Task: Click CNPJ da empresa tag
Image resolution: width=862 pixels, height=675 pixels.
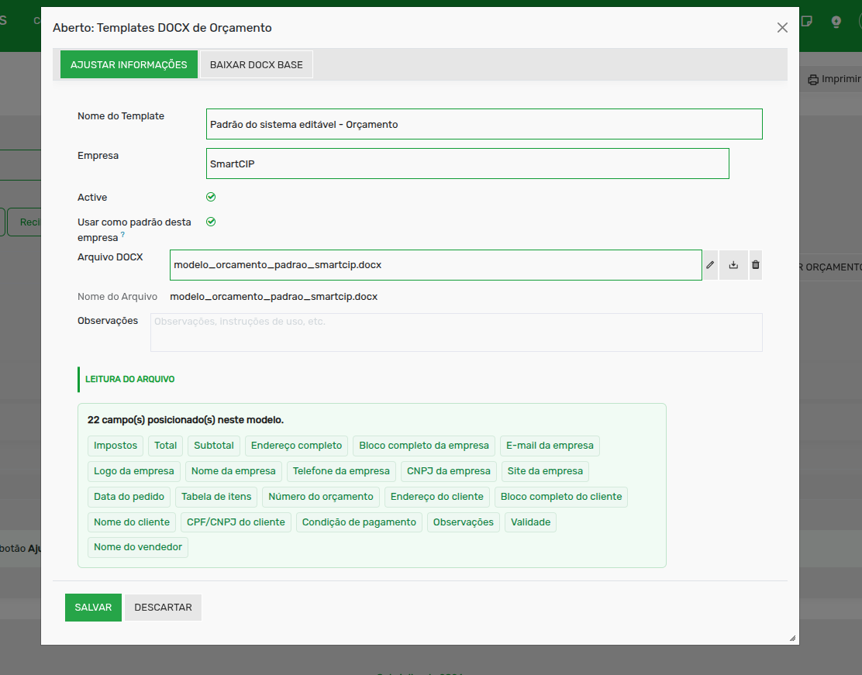Action: [x=449, y=471]
